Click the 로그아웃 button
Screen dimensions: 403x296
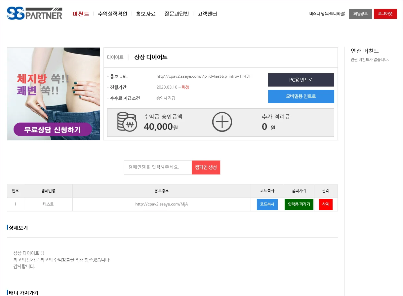pos(385,14)
